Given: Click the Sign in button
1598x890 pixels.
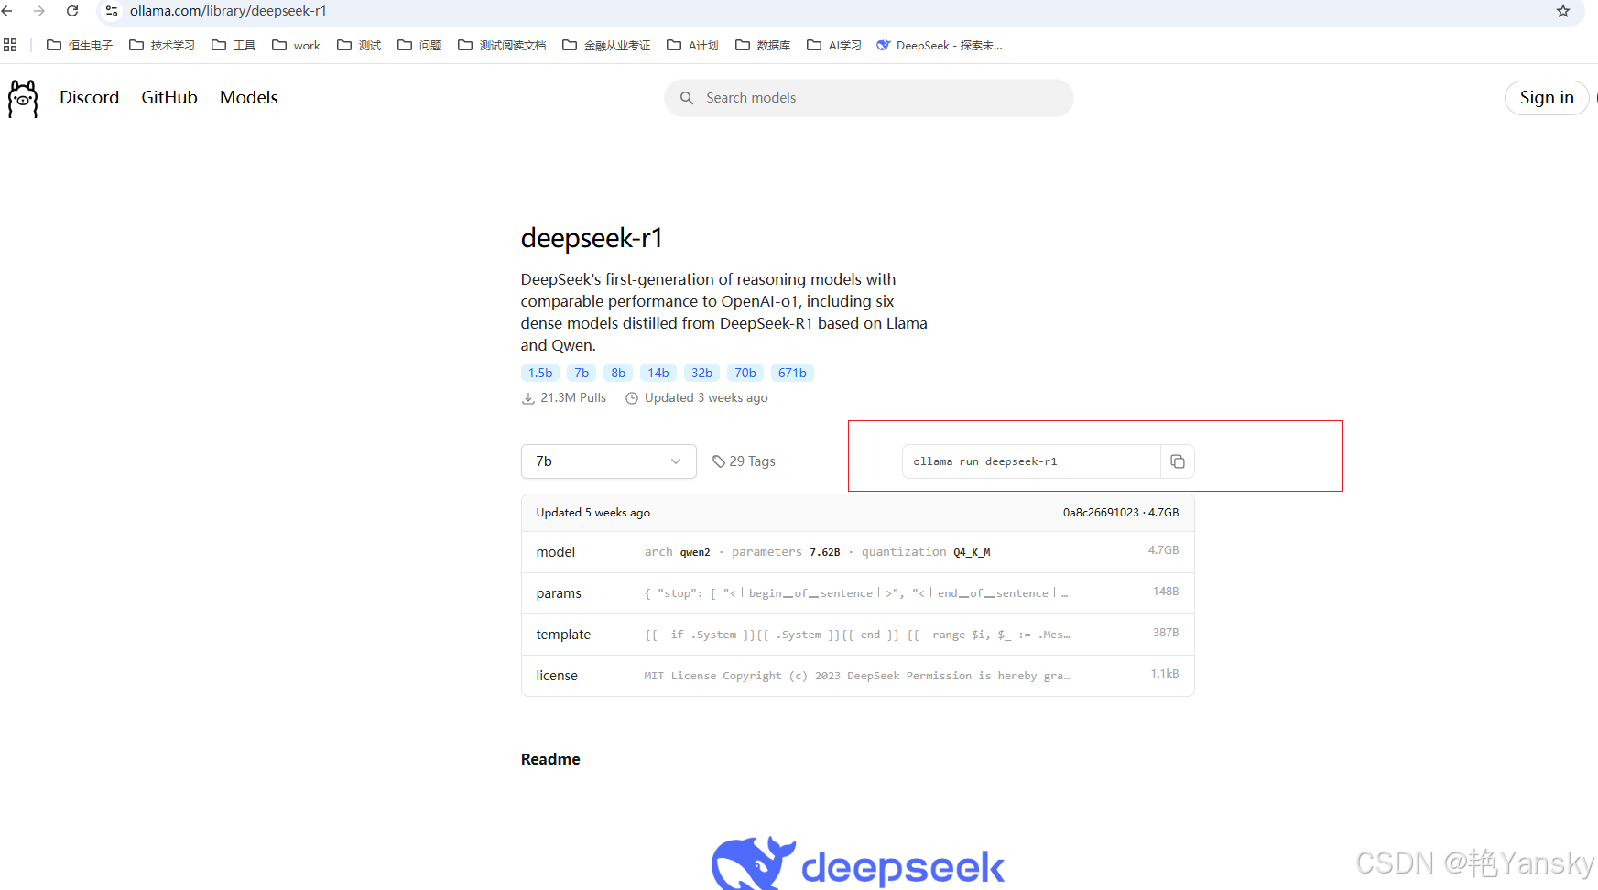Looking at the screenshot, I should pos(1547,98).
